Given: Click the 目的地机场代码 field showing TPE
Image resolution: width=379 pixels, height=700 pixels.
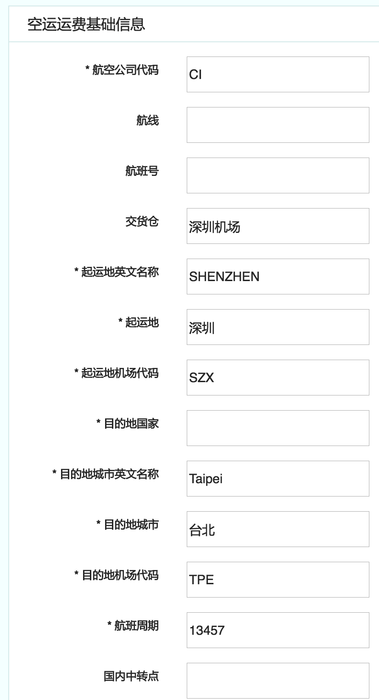Looking at the screenshot, I should [x=278, y=580].
